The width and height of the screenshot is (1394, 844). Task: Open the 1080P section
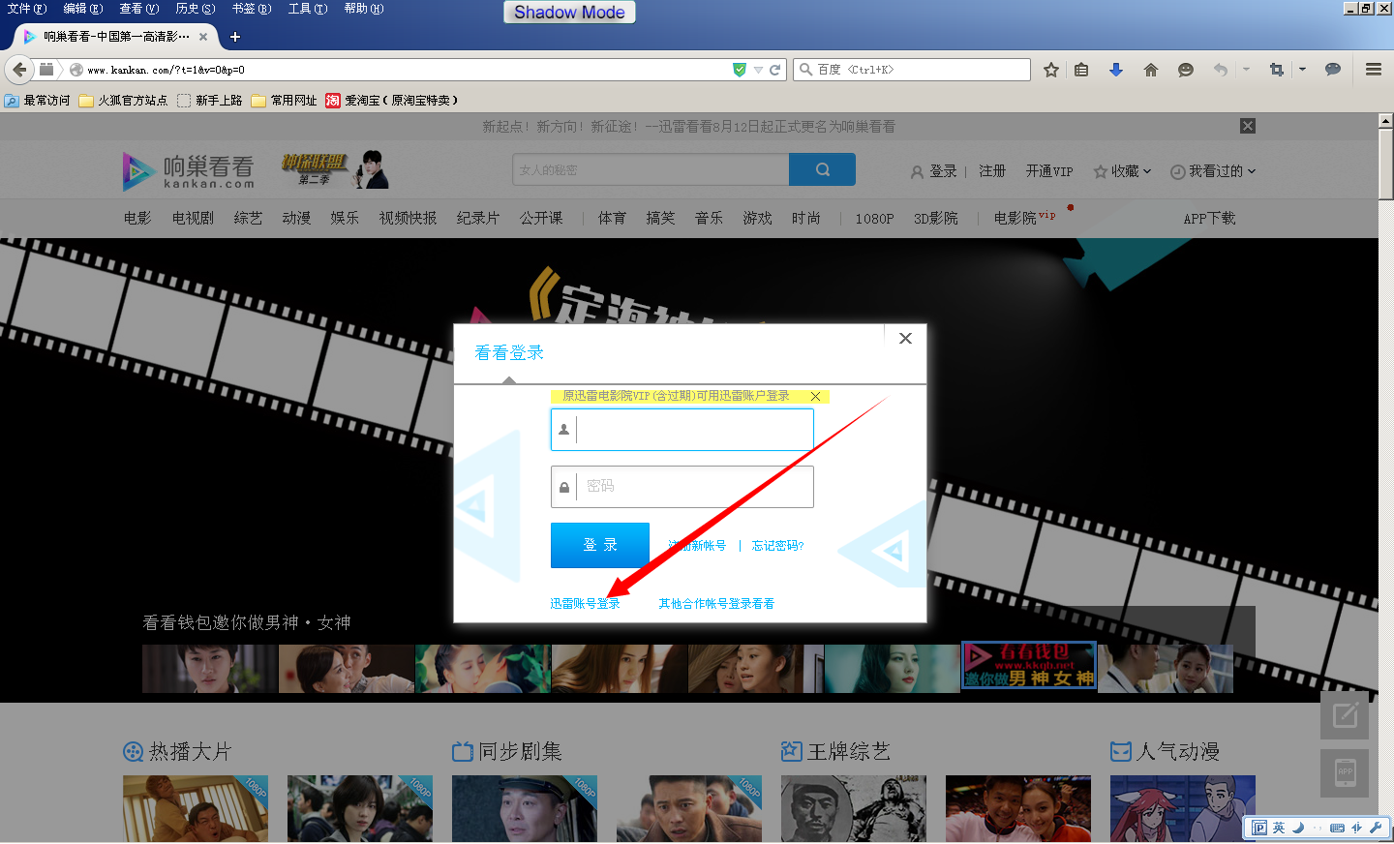click(874, 219)
